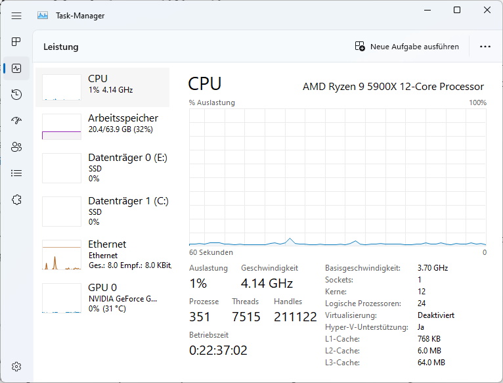Open the Users page icon
The height and width of the screenshot is (383, 503).
[16, 147]
